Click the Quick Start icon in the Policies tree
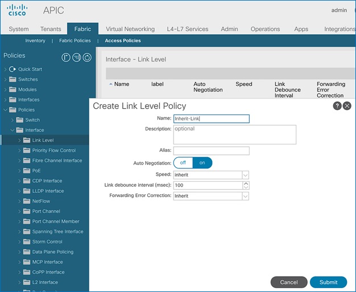 tap(13, 69)
